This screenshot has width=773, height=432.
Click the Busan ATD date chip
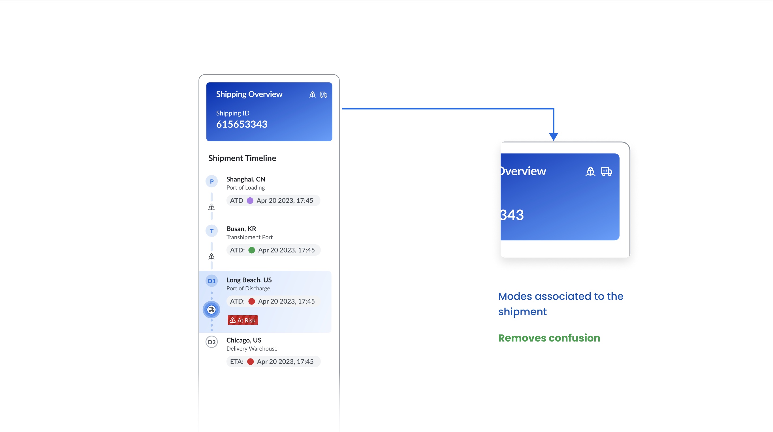coord(273,250)
